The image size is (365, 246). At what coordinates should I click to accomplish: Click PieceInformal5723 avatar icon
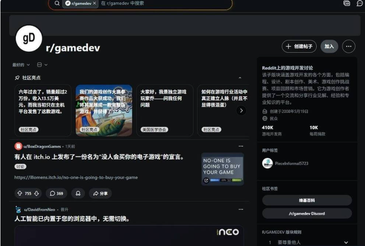[x=267, y=163]
